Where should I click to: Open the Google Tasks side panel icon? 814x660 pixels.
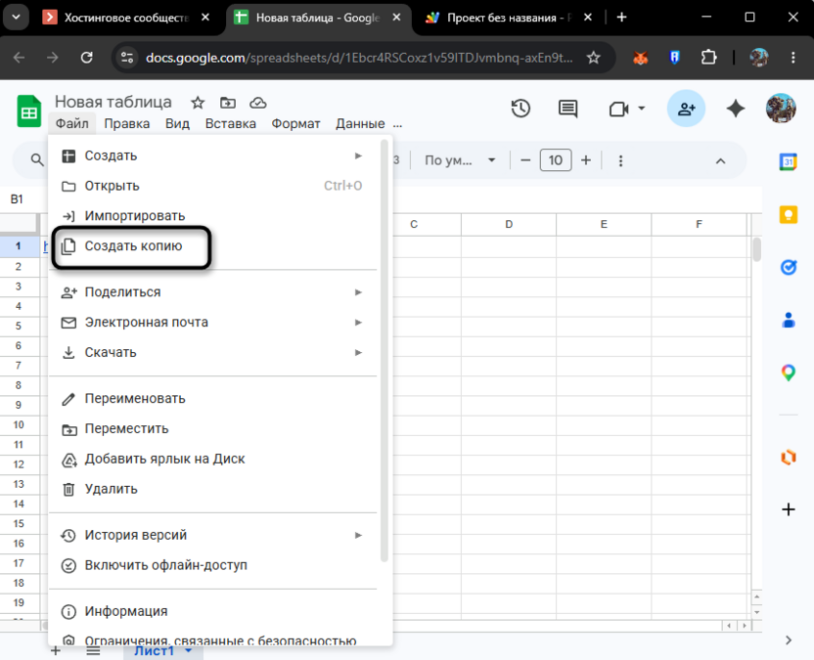(788, 267)
